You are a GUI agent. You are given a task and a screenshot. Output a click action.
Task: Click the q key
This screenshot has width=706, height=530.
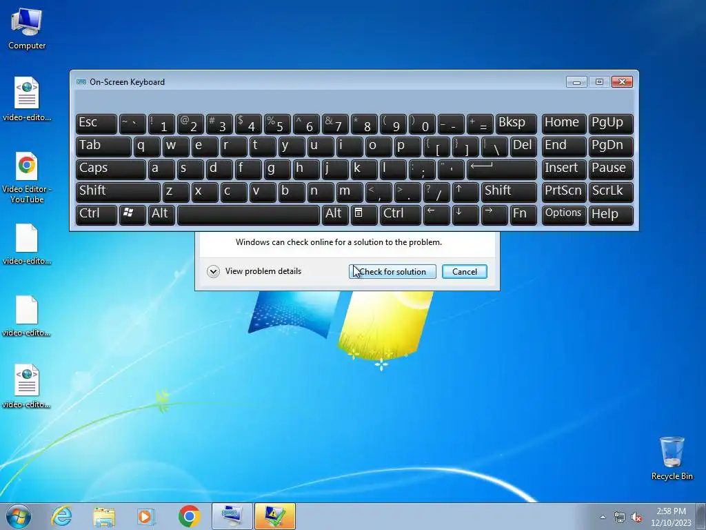pyautogui.click(x=147, y=146)
